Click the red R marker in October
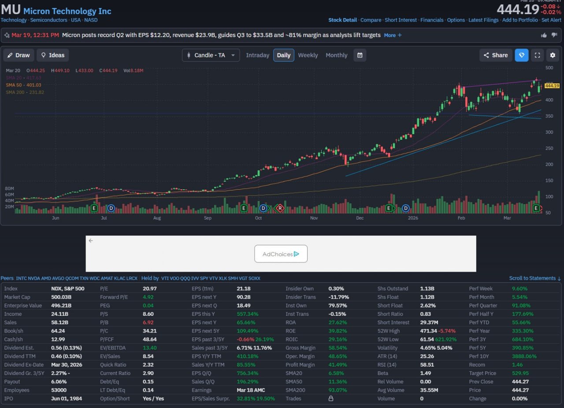This screenshot has height=408, width=564. tap(279, 208)
